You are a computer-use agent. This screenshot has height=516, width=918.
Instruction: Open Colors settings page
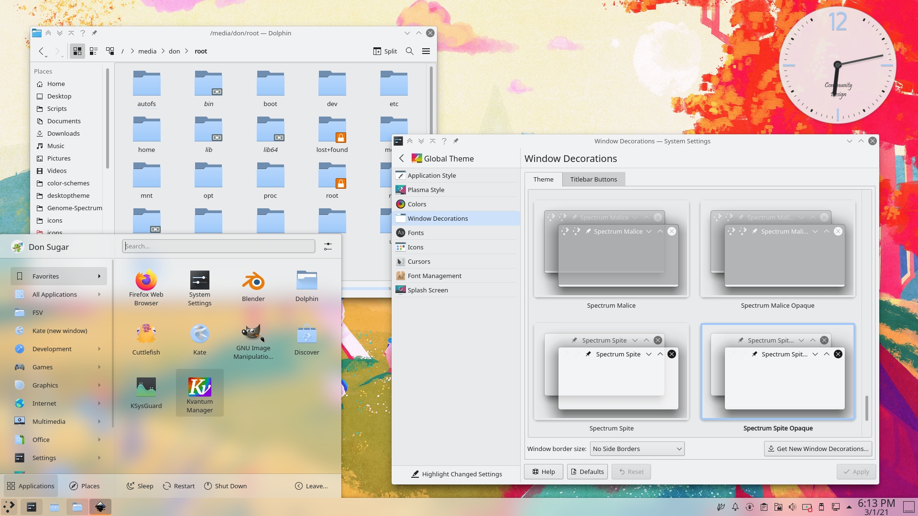tap(456, 204)
